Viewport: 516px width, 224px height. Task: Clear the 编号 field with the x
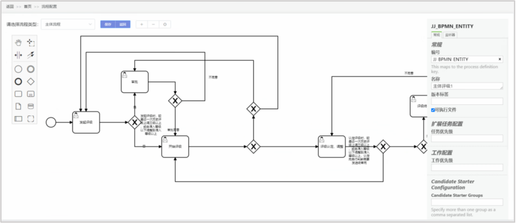(500, 59)
